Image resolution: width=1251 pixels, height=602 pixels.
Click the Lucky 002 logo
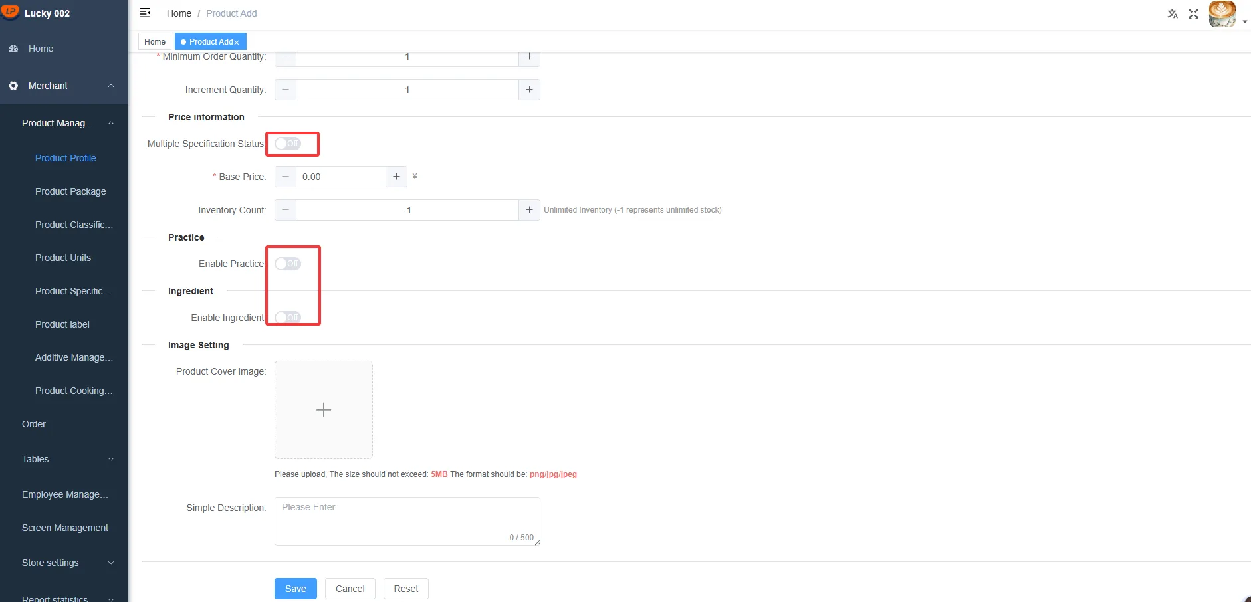coord(10,11)
